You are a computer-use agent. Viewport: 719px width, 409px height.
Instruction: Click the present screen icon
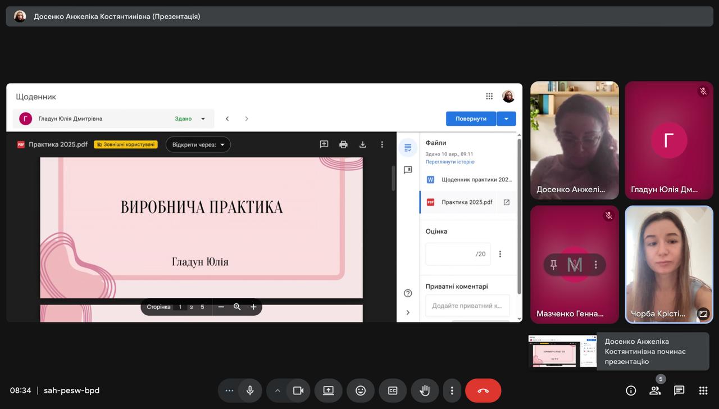tap(328, 390)
